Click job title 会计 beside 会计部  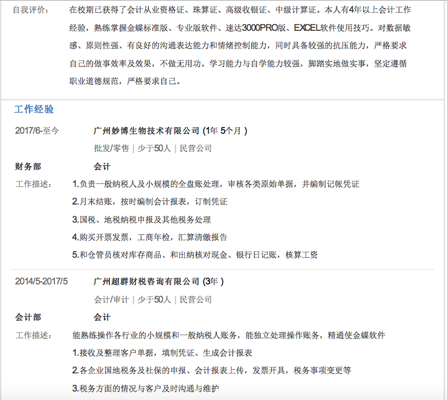click(102, 317)
